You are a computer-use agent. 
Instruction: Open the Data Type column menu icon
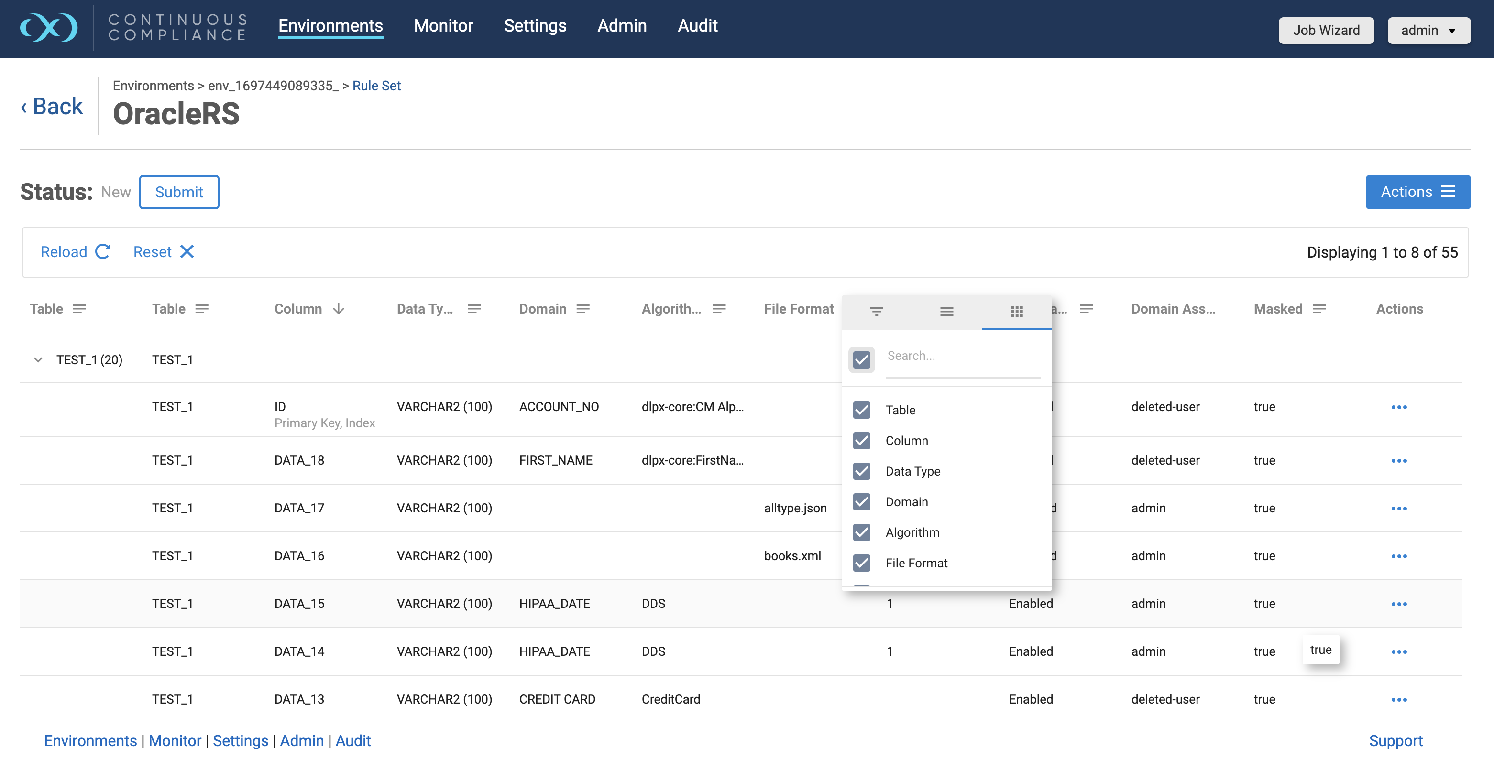pyautogui.click(x=474, y=309)
